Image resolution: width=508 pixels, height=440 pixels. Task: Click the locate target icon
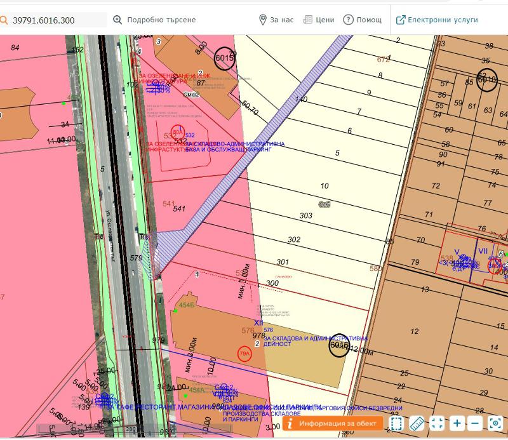coord(495,423)
